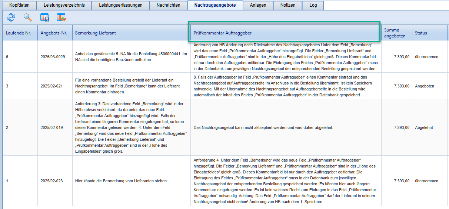Open the Leistungserfassungen tab

tap(120, 5)
